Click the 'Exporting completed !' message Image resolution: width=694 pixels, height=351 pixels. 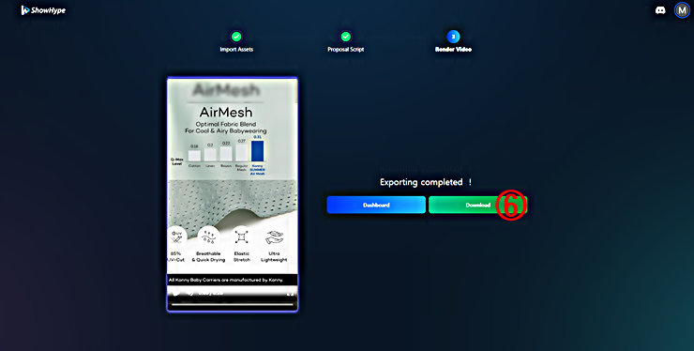pos(426,182)
